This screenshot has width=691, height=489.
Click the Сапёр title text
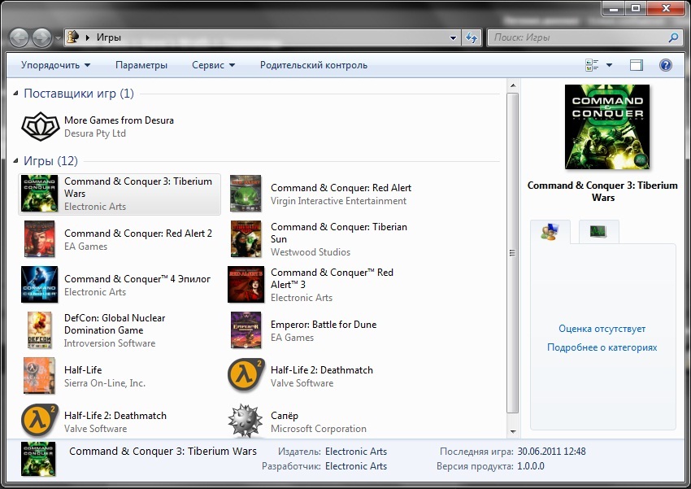click(x=285, y=416)
